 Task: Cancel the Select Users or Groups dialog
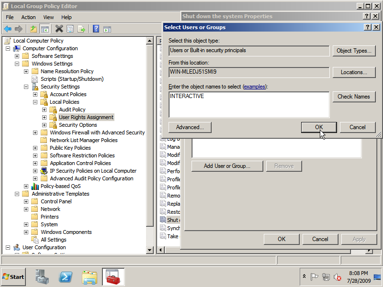tap(357, 127)
